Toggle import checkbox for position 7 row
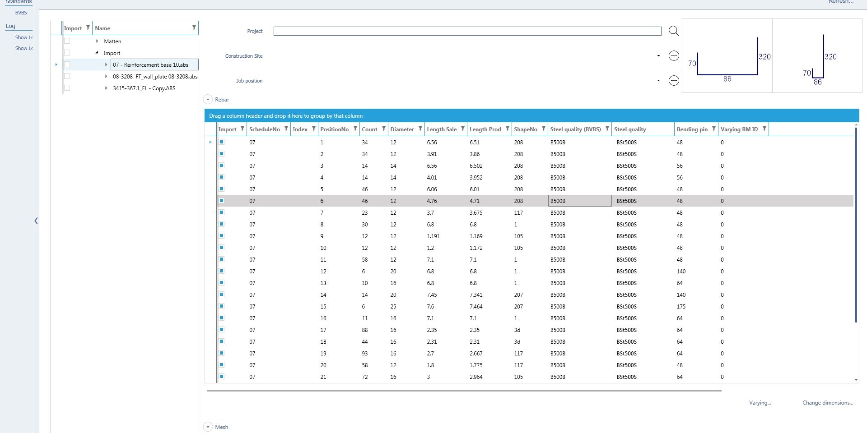Screen dimensions: 867x433 pyautogui.click(x=221, y=212)
